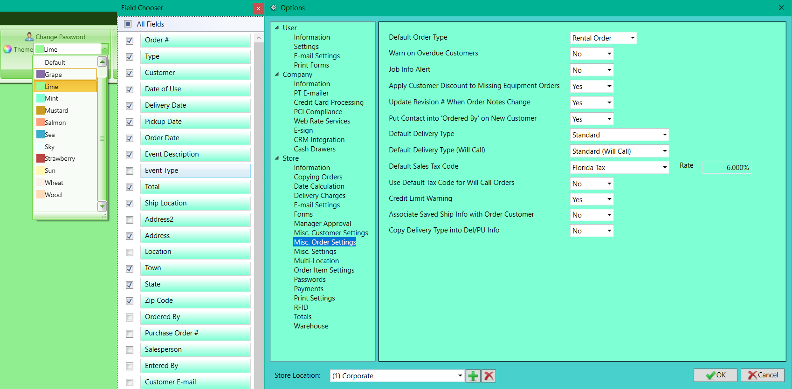Click the Rate percentage field
Image resolution: width=792 pixels, height=389 pixels.
[727, 168]
